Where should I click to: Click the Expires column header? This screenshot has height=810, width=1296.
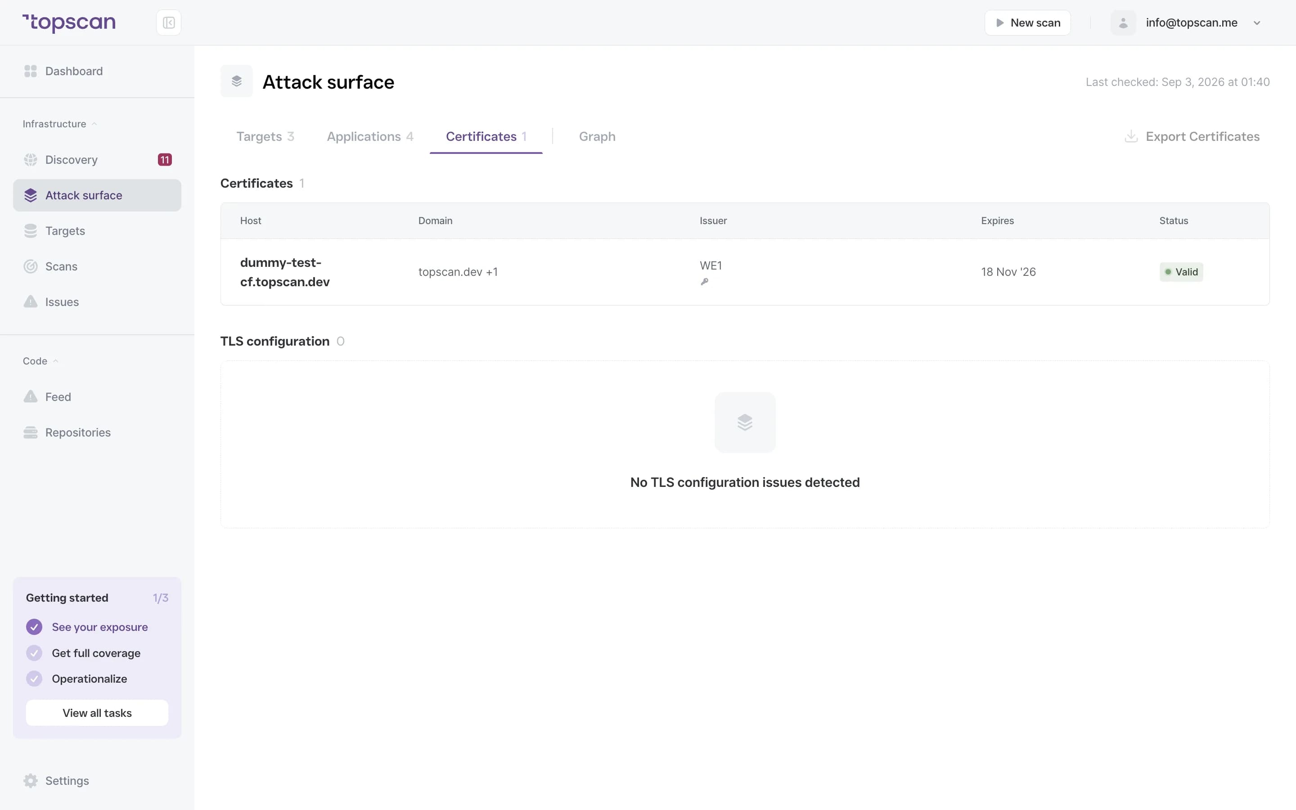(x=997, y=220)
